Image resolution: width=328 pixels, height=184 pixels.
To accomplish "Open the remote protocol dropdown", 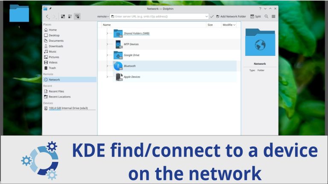I will point(103,17).
